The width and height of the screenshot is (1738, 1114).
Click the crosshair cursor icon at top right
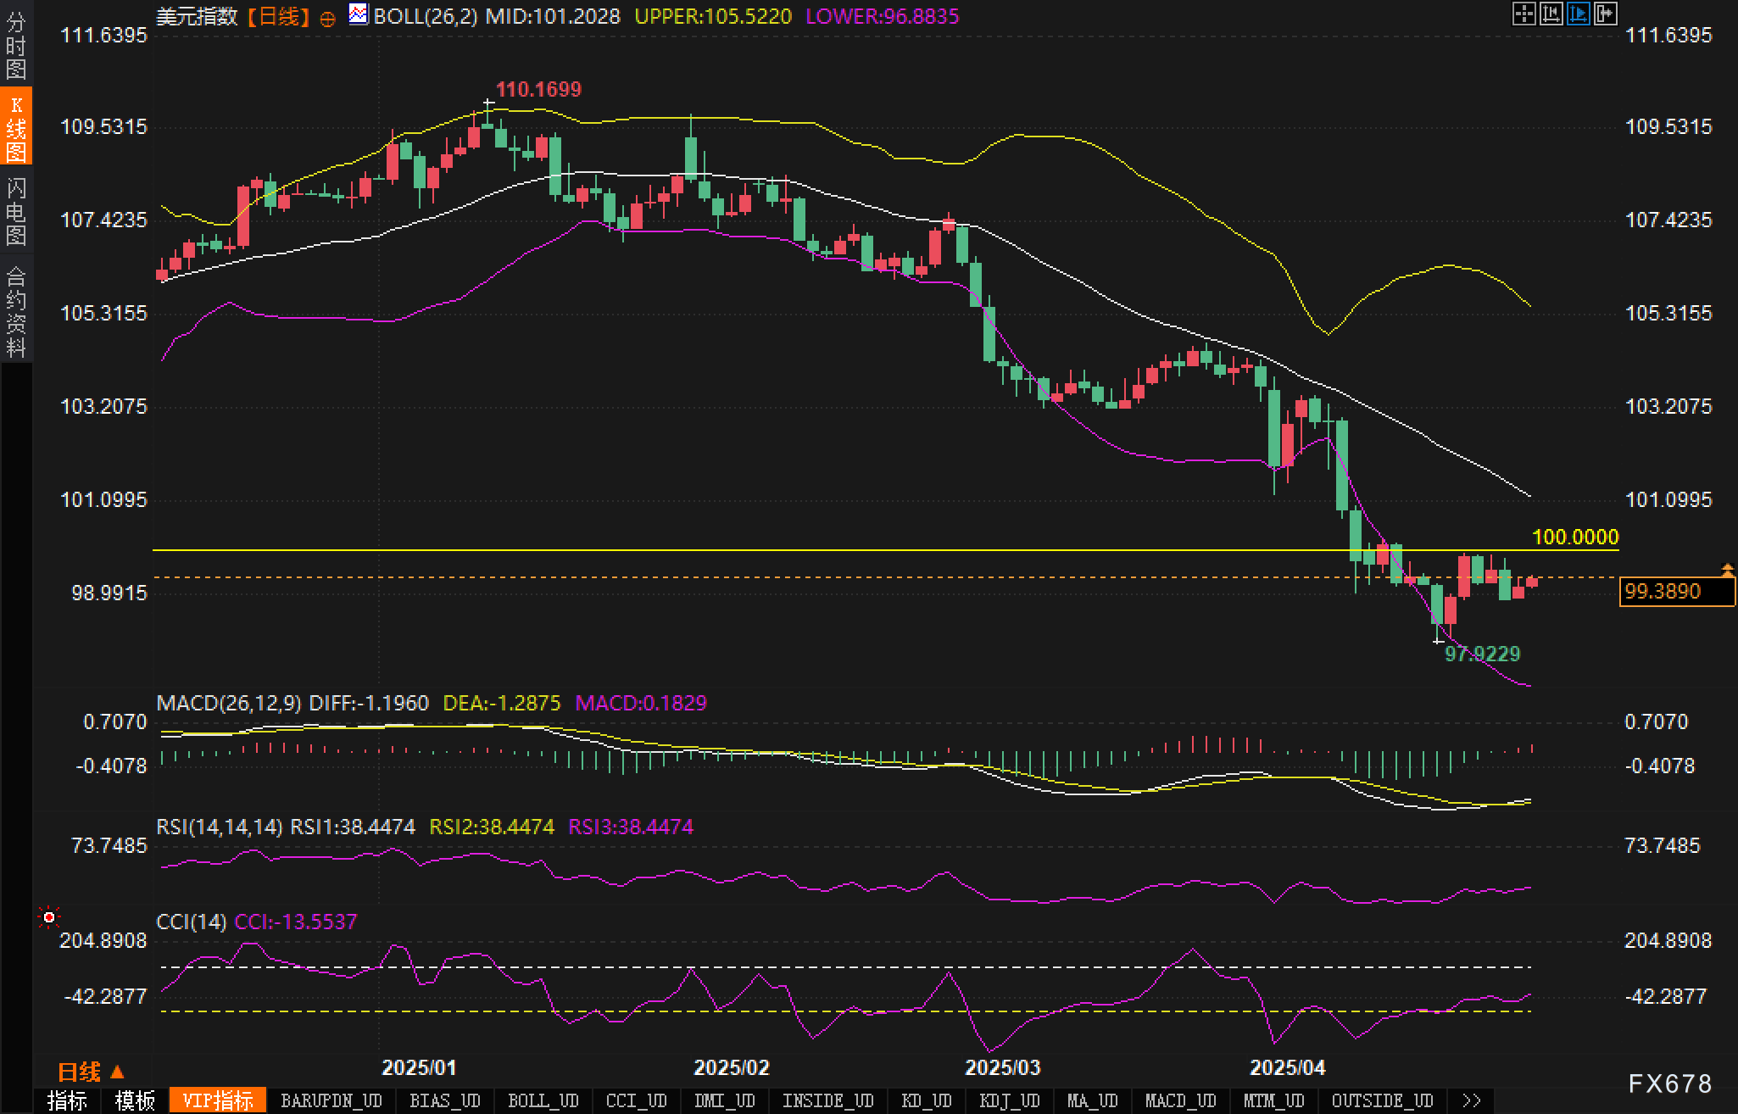click(x=1524, y=14)
